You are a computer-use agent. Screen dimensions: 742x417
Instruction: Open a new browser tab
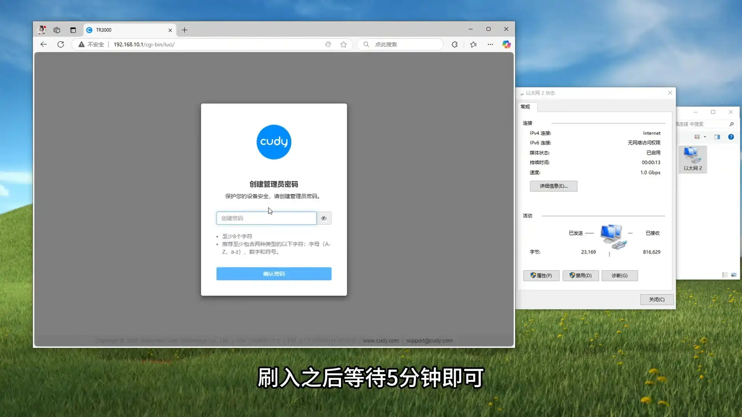tap(185, 30)
